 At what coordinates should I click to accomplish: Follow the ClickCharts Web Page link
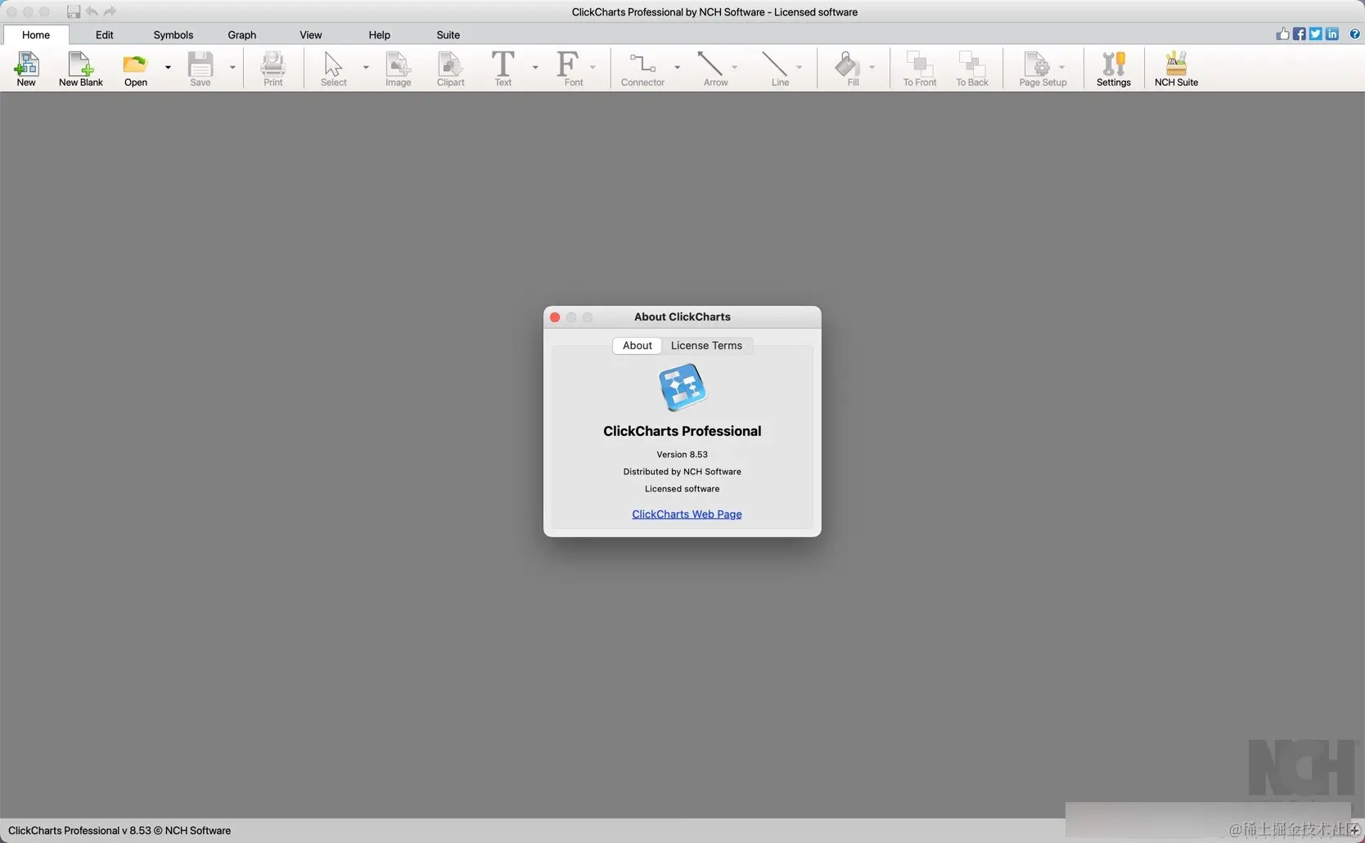coord(687,514)
